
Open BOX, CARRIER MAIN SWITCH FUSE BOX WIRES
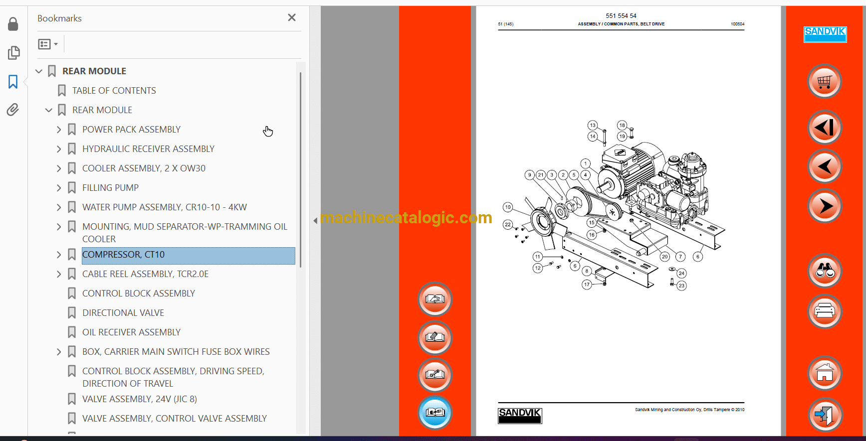(x=176, y=352)
